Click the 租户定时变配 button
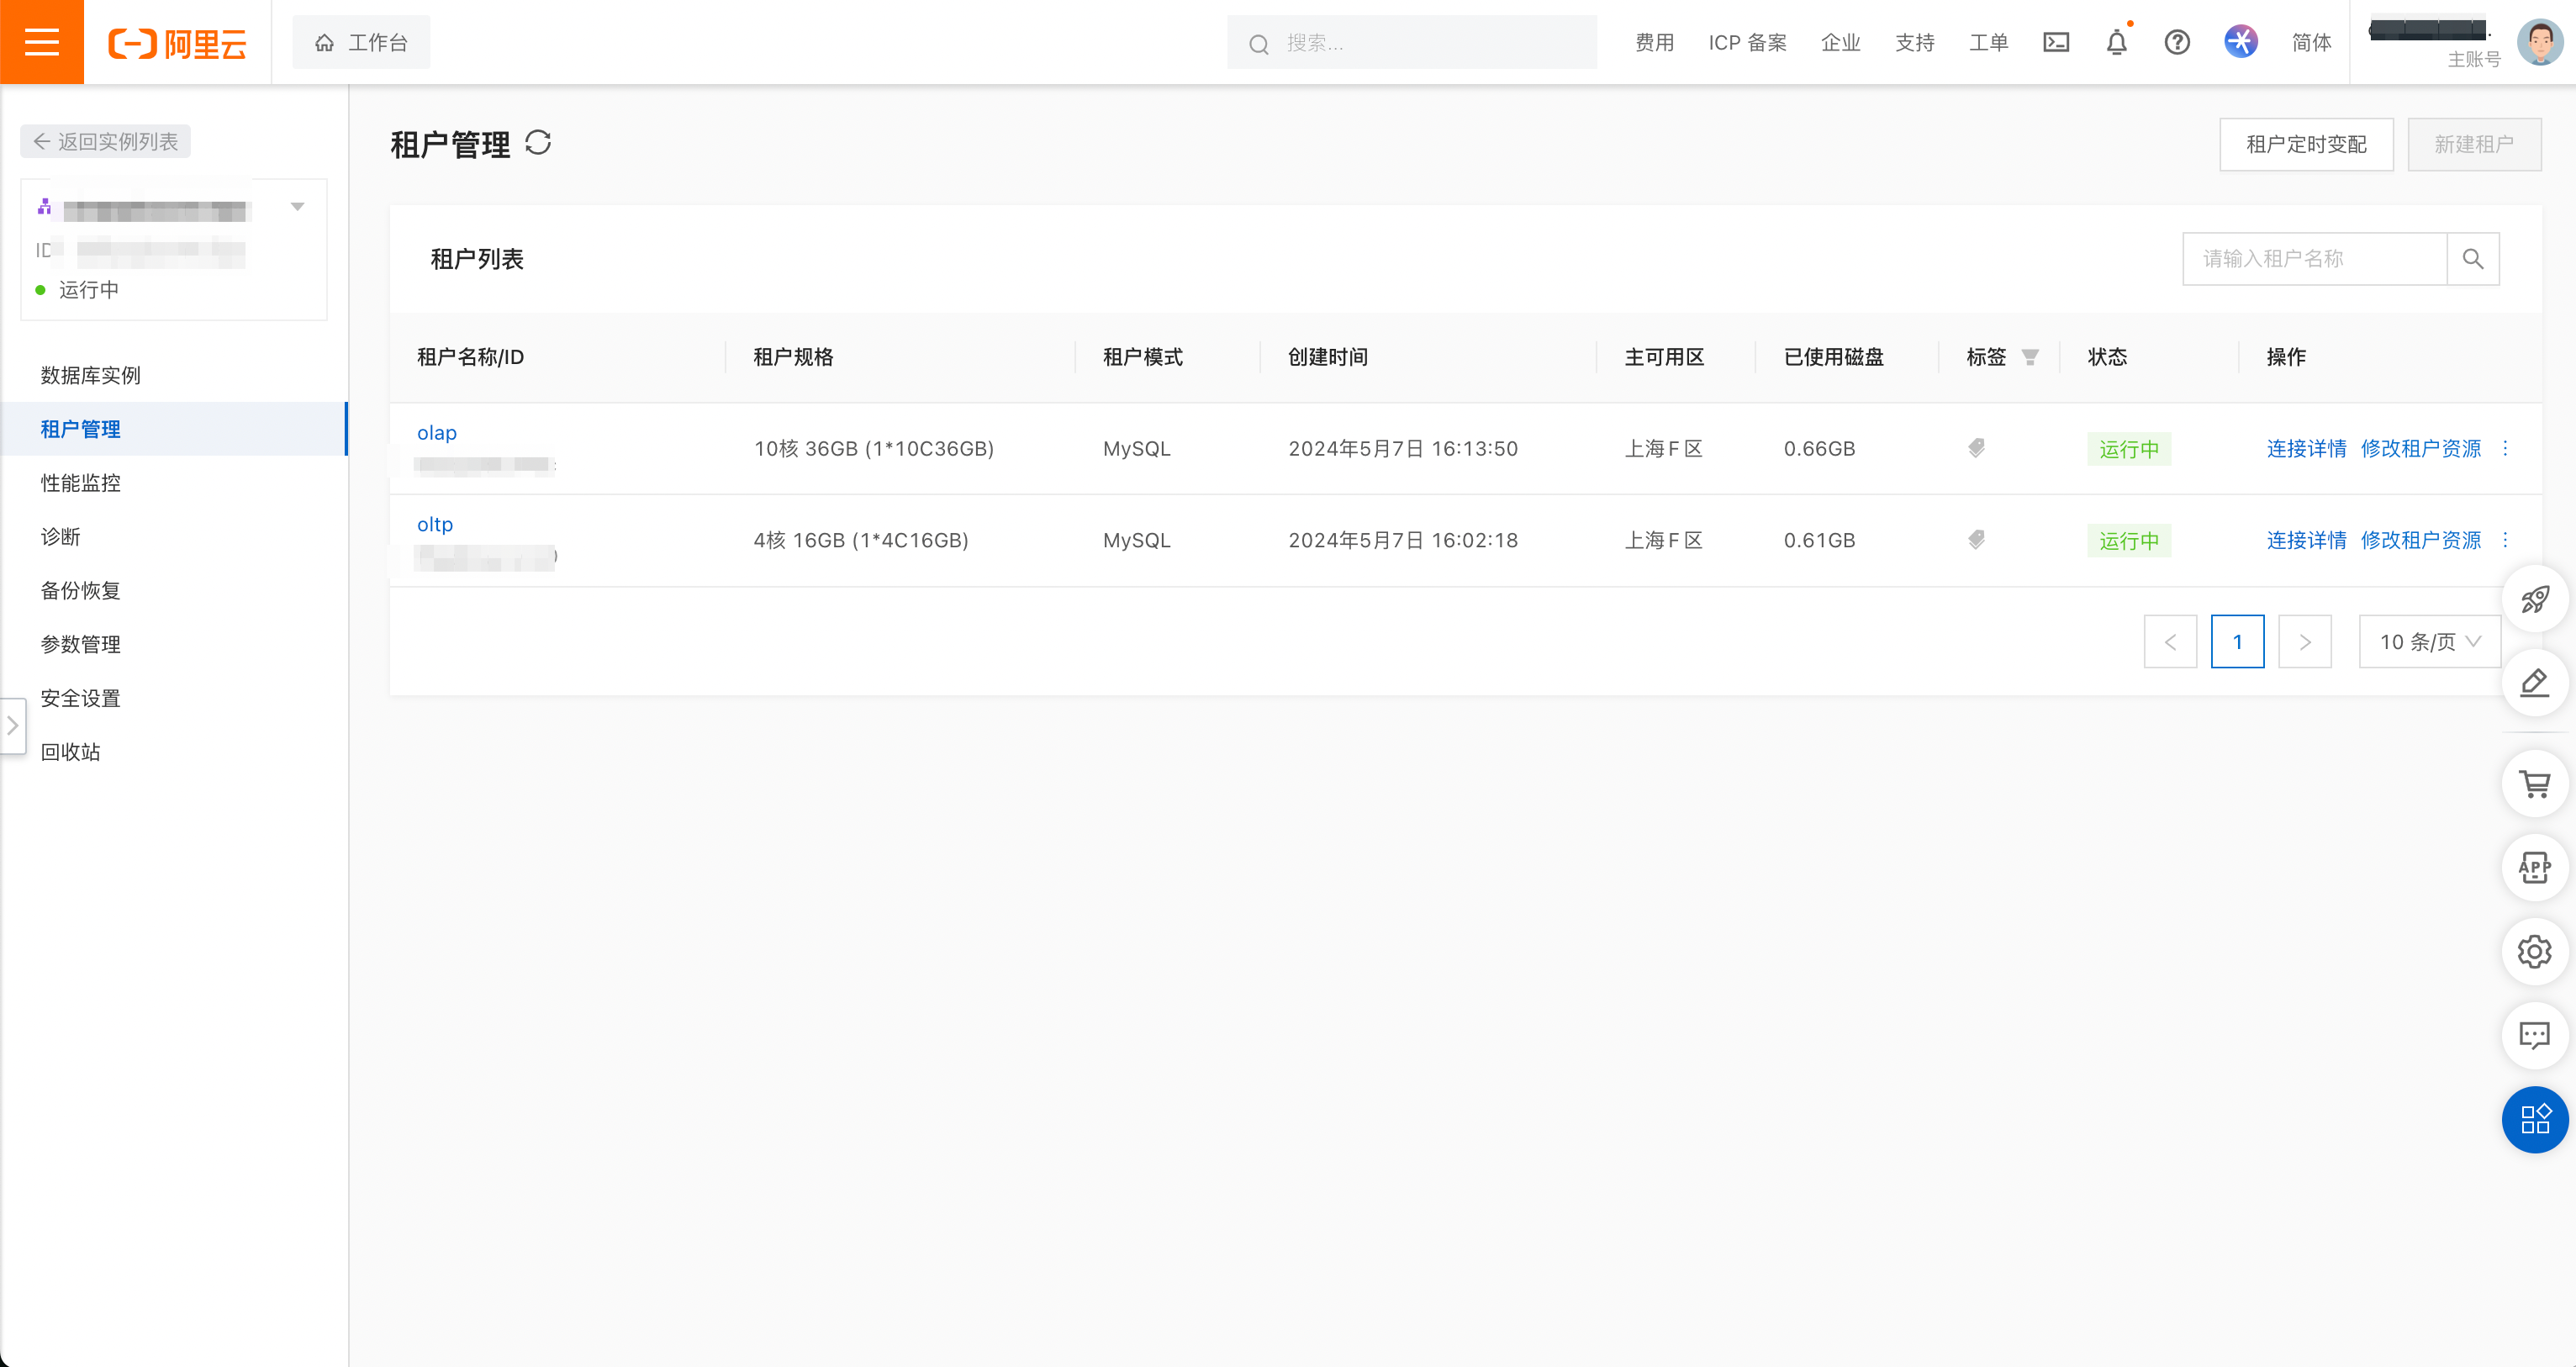 pos(2305,144)
